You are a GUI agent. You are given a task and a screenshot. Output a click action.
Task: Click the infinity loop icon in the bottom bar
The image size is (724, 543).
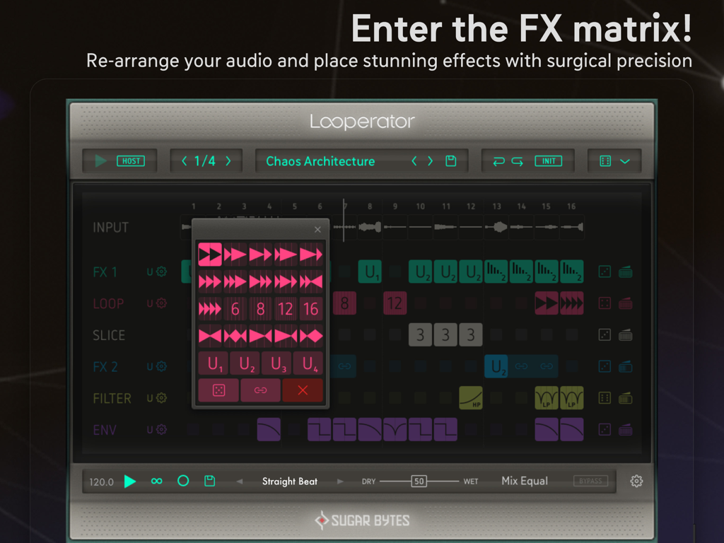tap(157, 481)
